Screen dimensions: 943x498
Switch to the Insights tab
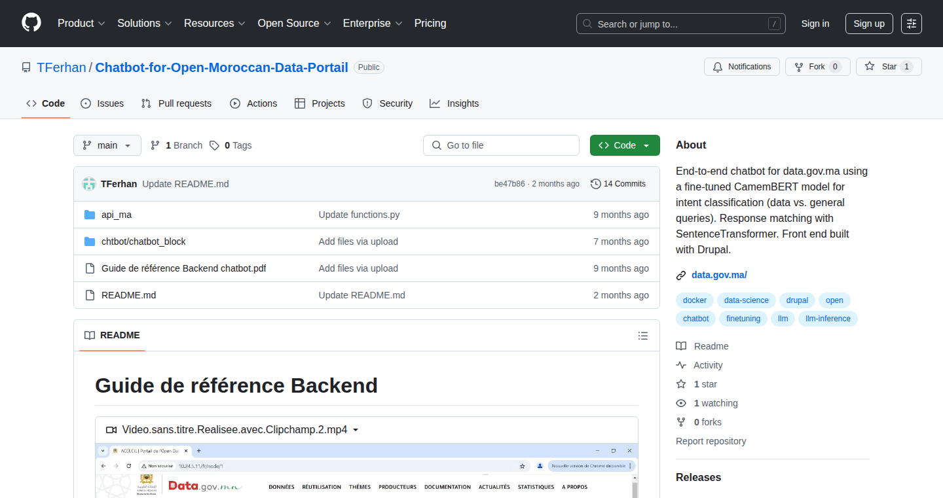[454, 103]
